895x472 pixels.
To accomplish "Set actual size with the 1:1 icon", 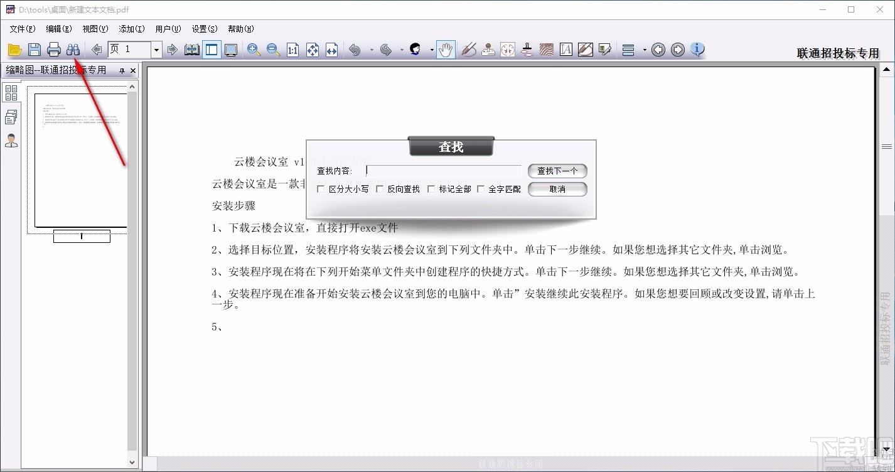I will pyautogui.click(x=293, y=50).
